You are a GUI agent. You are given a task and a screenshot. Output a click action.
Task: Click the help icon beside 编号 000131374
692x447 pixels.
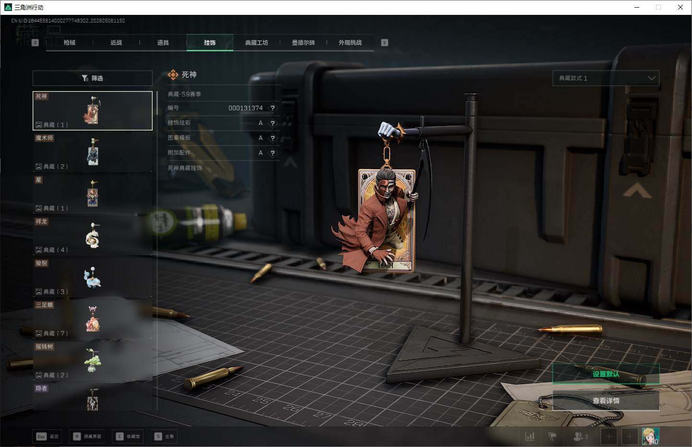[273, 108]
